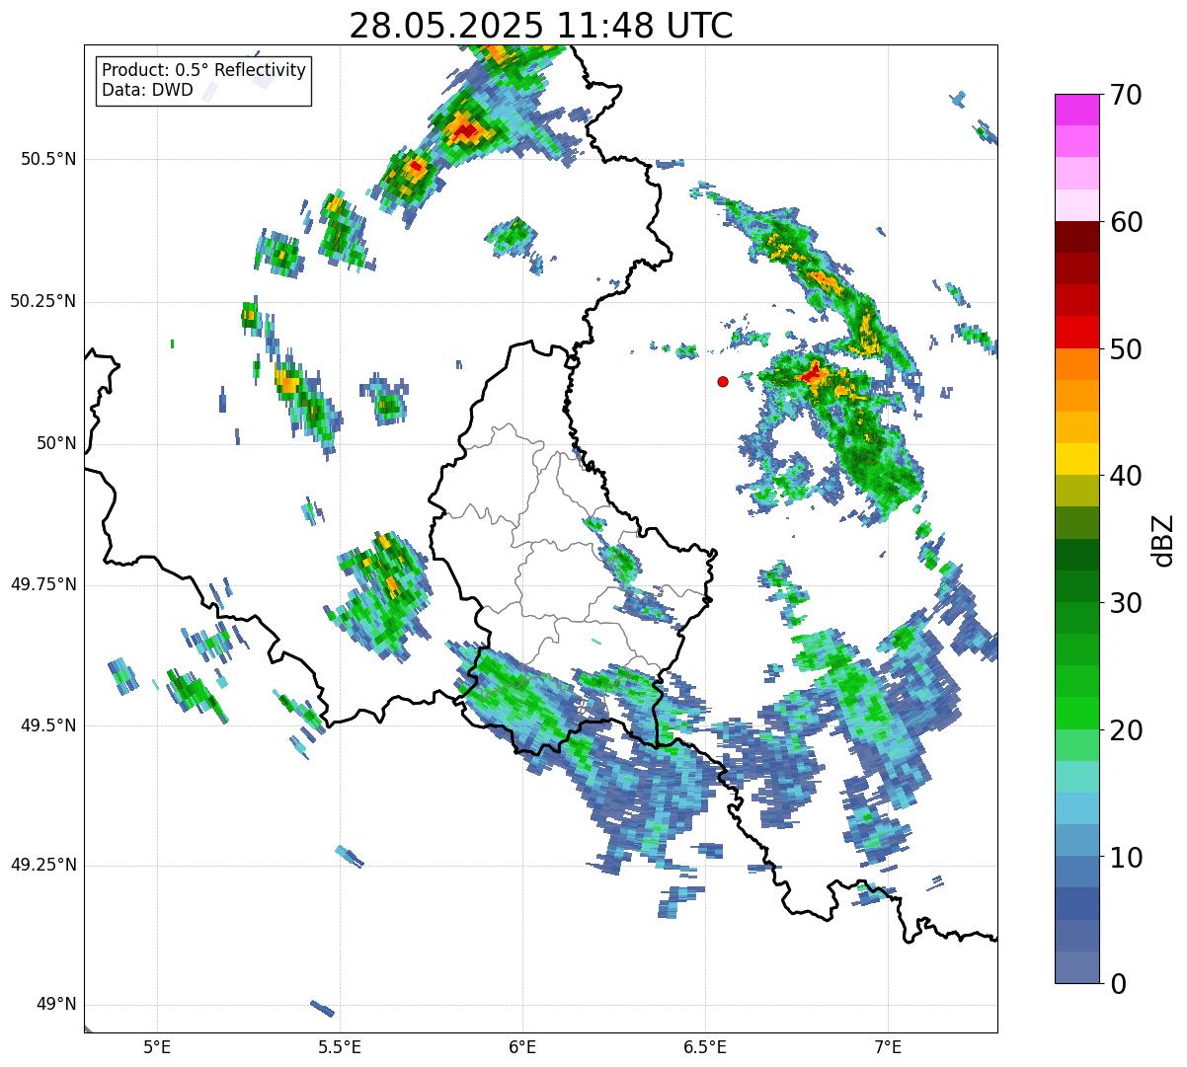Image resolution: width=1187 pixels, height=1067 pixels.
Task: Click the 49.75°N latitude tick label
Action: pyautogui.click(x=42, y=585)
